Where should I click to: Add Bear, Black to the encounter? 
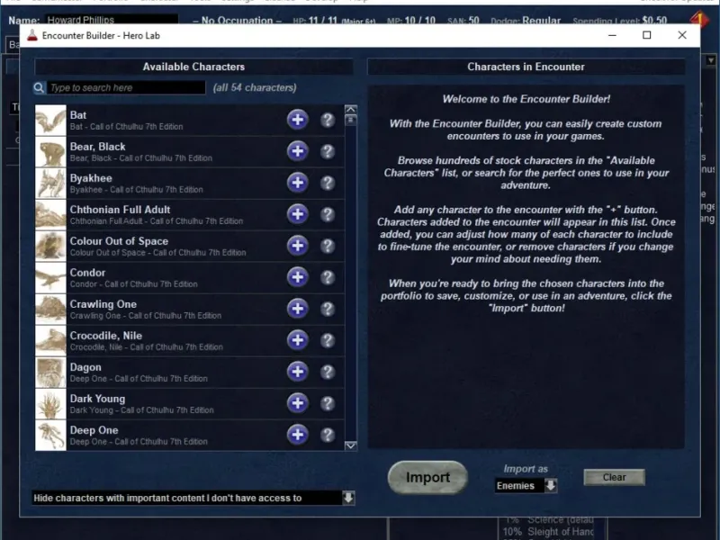coord(298,151)
